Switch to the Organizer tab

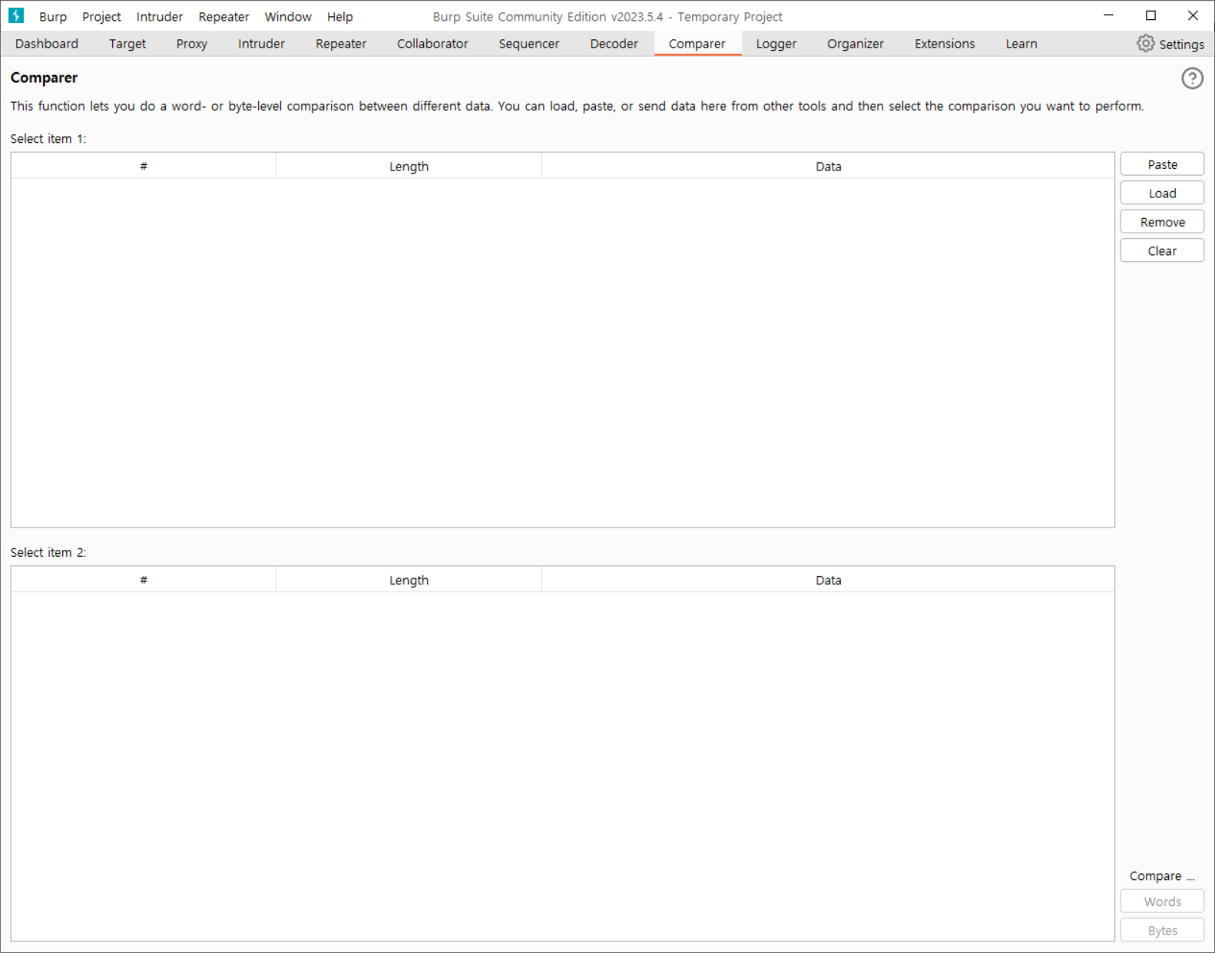coord(856,44)
